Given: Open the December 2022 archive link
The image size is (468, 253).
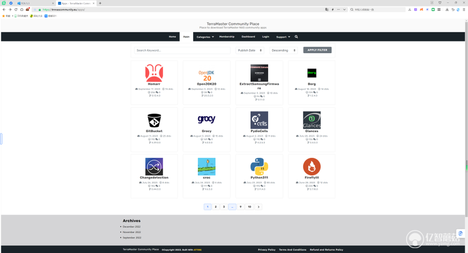Looking at the screenshot, I should pos(132,227).
